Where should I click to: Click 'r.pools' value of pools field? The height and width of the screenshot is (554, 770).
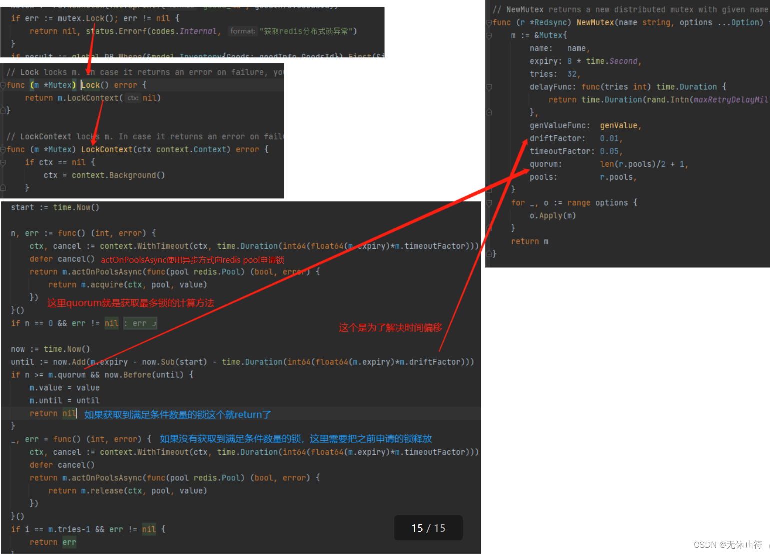coord(616,177)
